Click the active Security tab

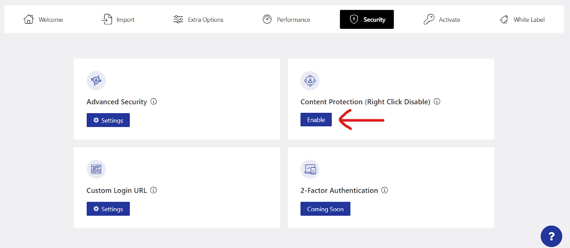(367, 20)
